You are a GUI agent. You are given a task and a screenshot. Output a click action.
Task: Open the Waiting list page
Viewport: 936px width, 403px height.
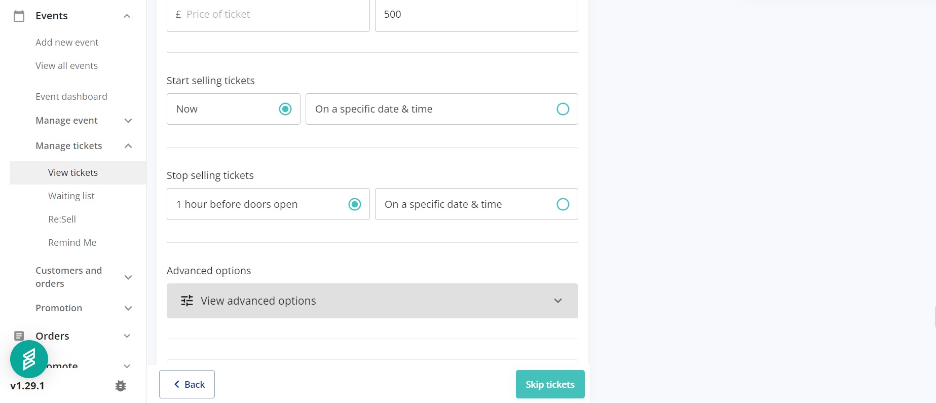click(71, 196)
